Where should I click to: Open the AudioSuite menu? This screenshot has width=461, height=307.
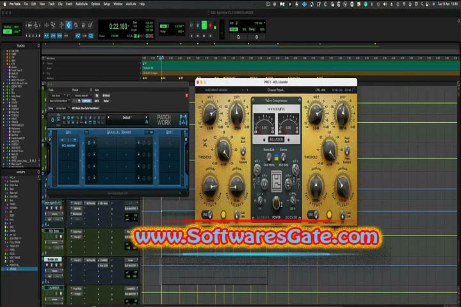pyautogui.click(x=82, y=4)
